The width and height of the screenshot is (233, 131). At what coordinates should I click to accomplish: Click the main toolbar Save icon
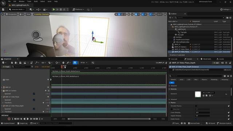pos(3,9)
